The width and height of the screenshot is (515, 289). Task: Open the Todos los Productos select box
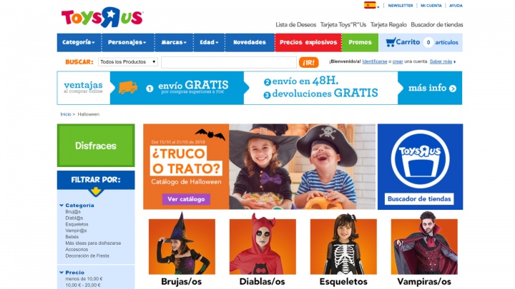[128, 61]
